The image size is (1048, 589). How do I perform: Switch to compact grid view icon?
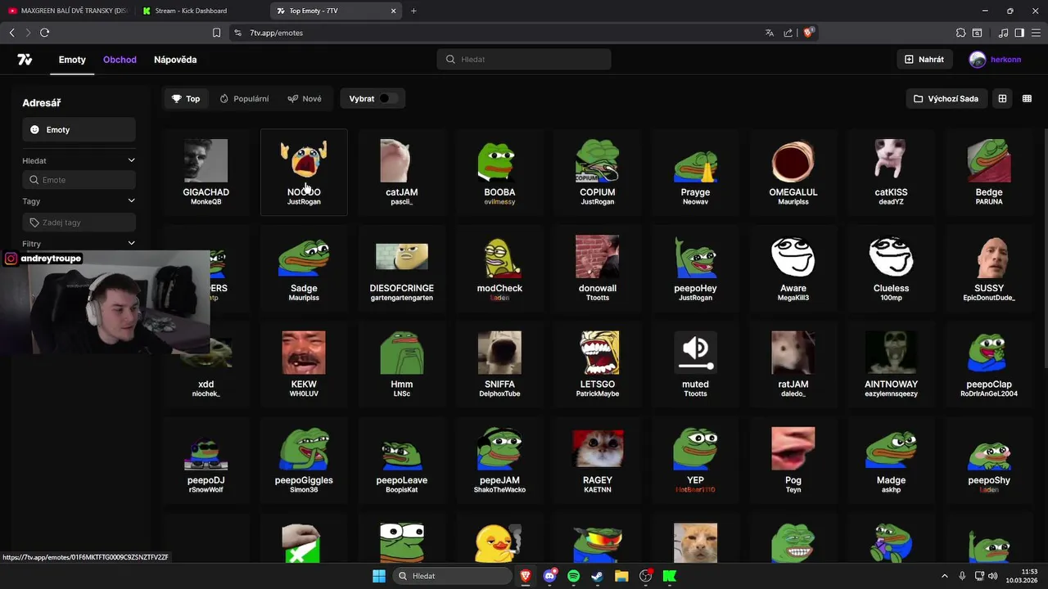pyautogui.click(x=1027, y=99)
